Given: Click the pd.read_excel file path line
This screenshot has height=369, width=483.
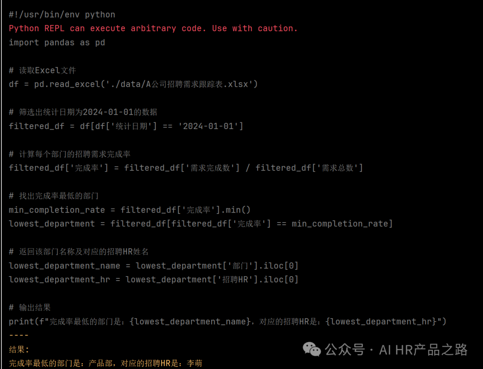Looking at the screenshot, I should pos(133,84).
